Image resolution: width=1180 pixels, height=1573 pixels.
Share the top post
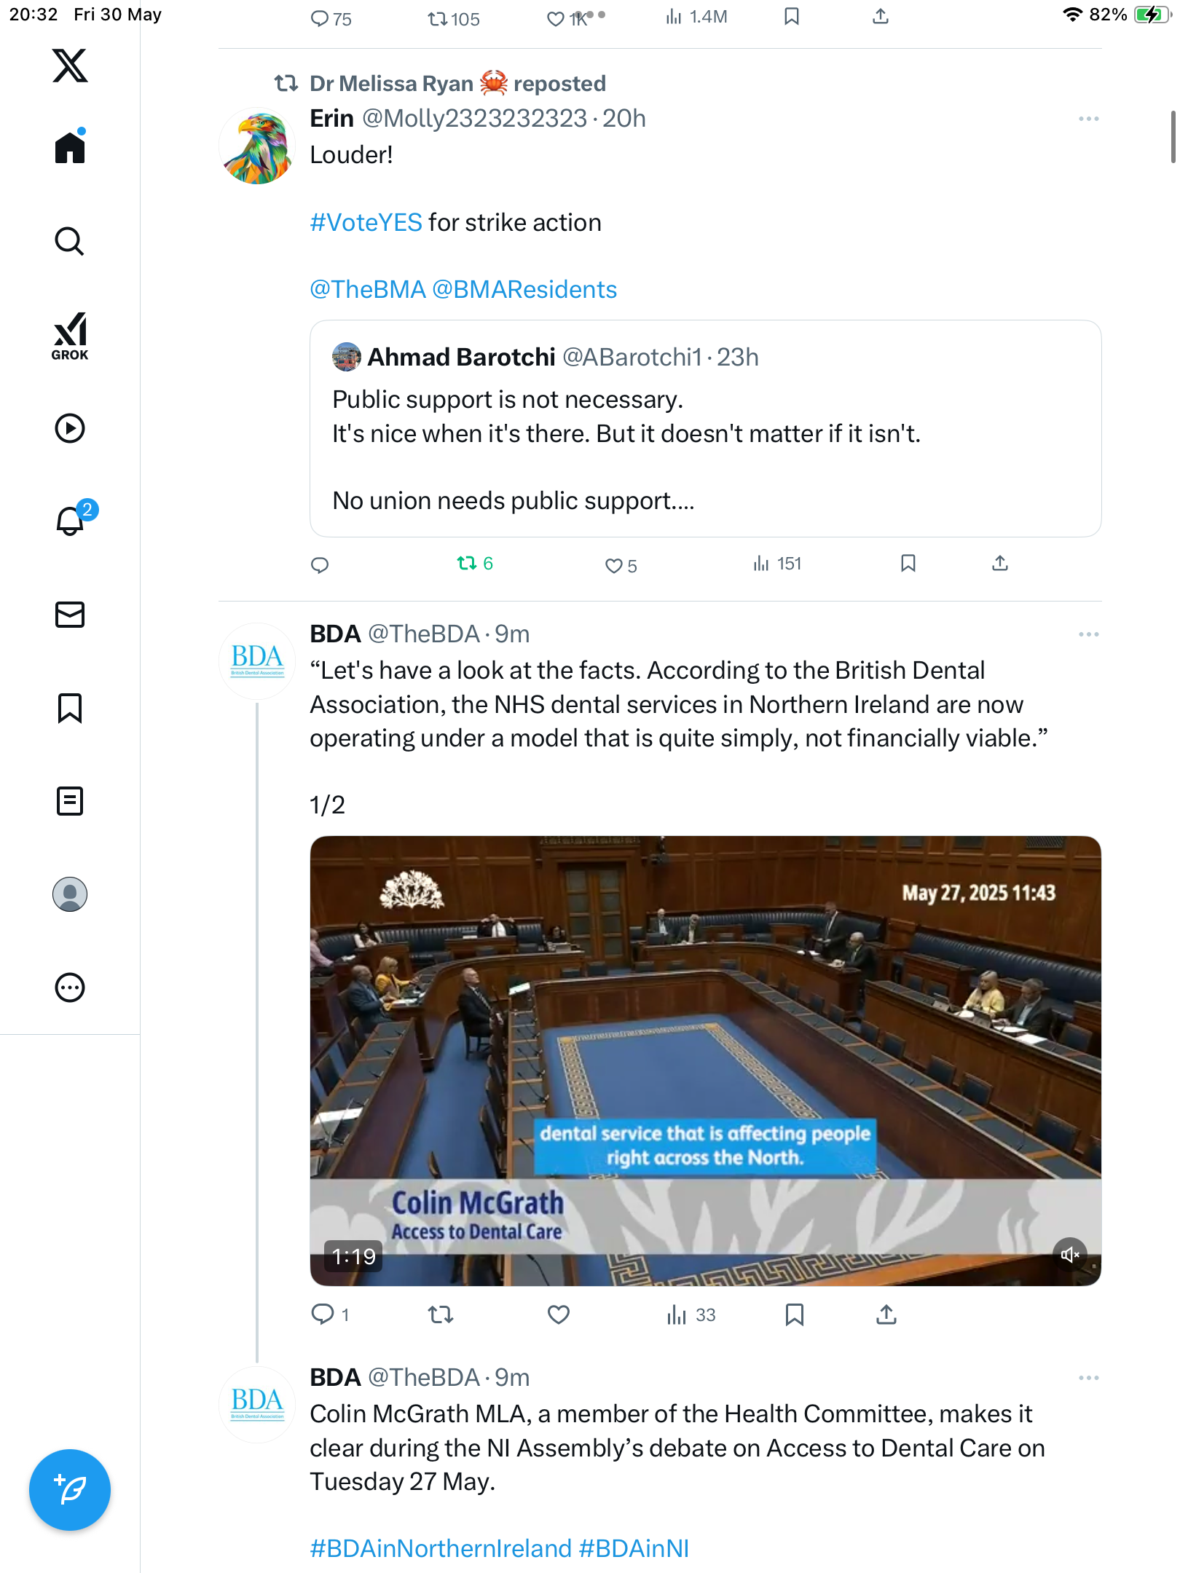pos(881,17)
